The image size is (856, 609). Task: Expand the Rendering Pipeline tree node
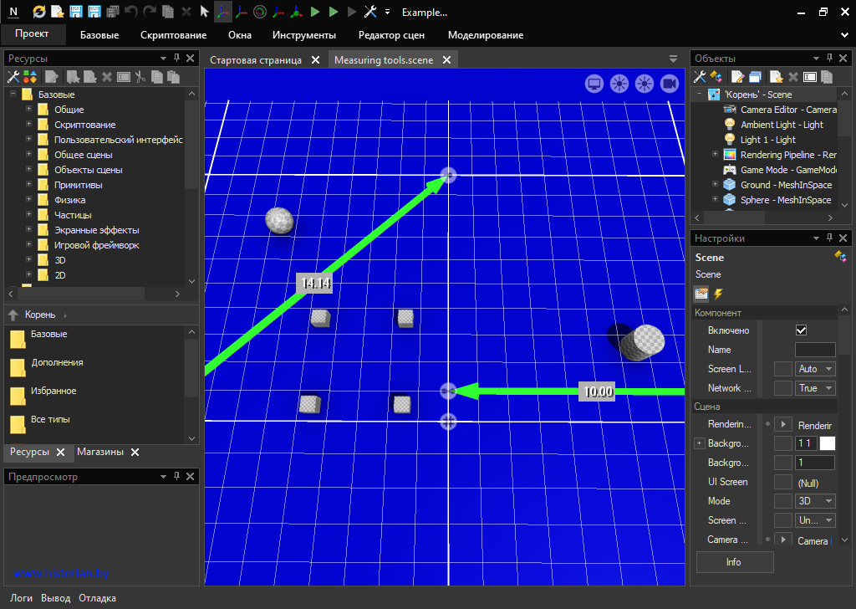pyautogui.click(x=715, y=155)
